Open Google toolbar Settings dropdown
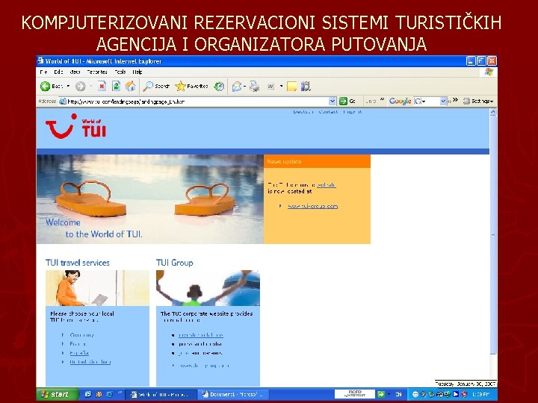Screen dimensions: 538x403 coord(478,101)
